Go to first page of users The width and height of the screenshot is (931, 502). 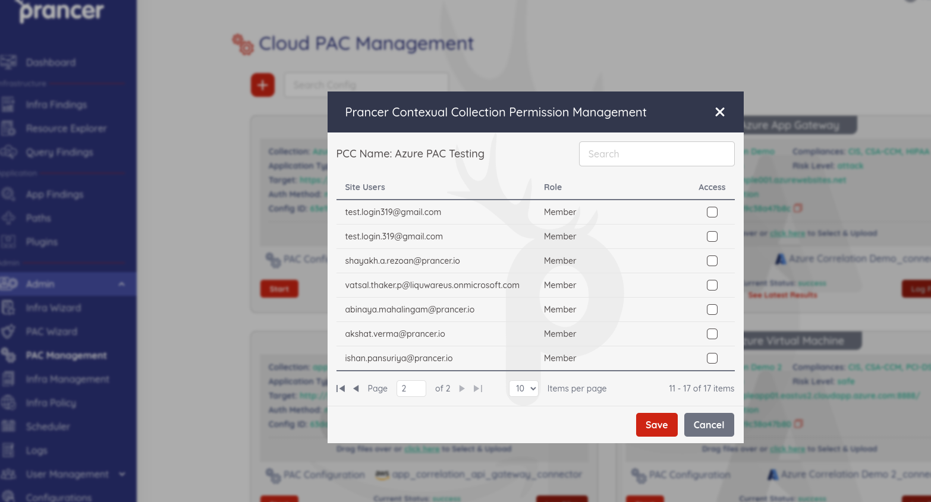341,389
